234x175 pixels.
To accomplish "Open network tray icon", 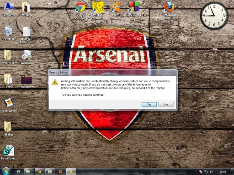I will pos(206,172).
